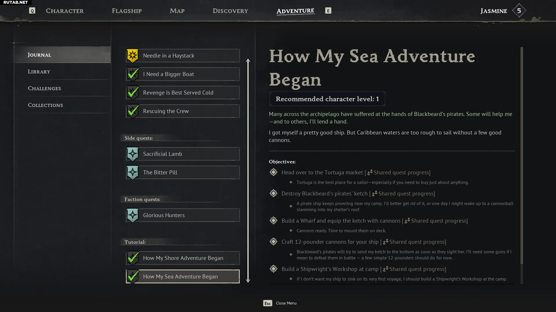The height and width of the screenshot is (312, 556).
Task: Click the teal badge next to The Bitter Pill
Action: pos(133,172)
